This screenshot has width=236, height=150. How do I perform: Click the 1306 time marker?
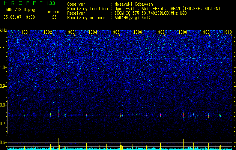138,32
